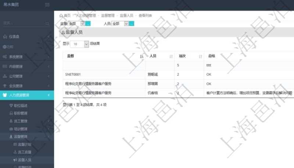Click the 监督管理 icon in the submenu
The width and height of the screenshot is (294, 168).
point(11,136)
